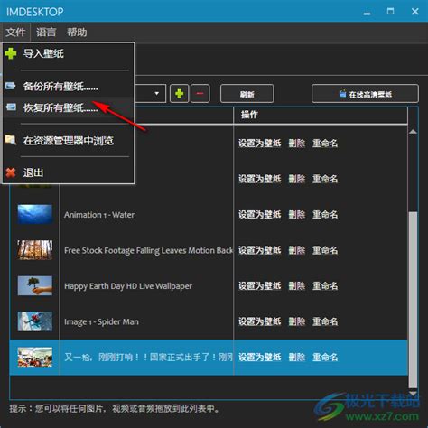Click the 刷新 refresh button
Viewport: 428px width, 428px height.
click(247, 94)
